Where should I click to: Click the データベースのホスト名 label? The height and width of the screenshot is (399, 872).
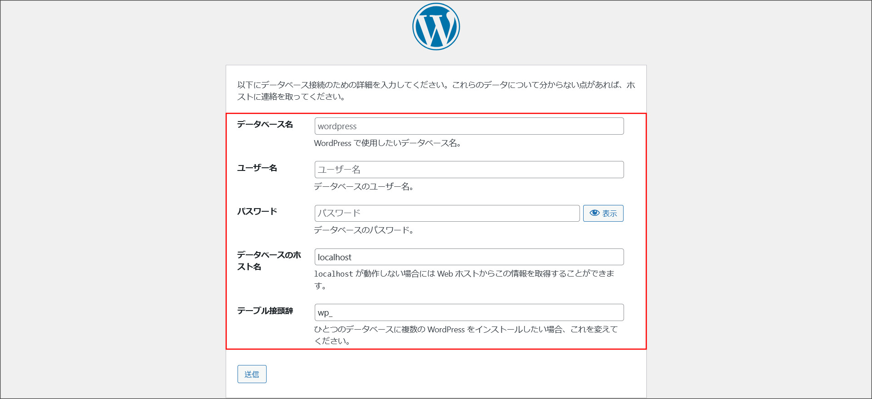click(x=268, y=261)
